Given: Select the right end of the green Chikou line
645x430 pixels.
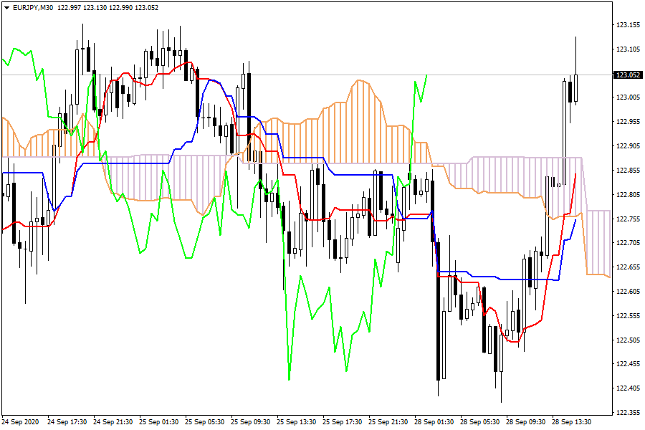Looking at the screenshot, I should coord(426,75).
